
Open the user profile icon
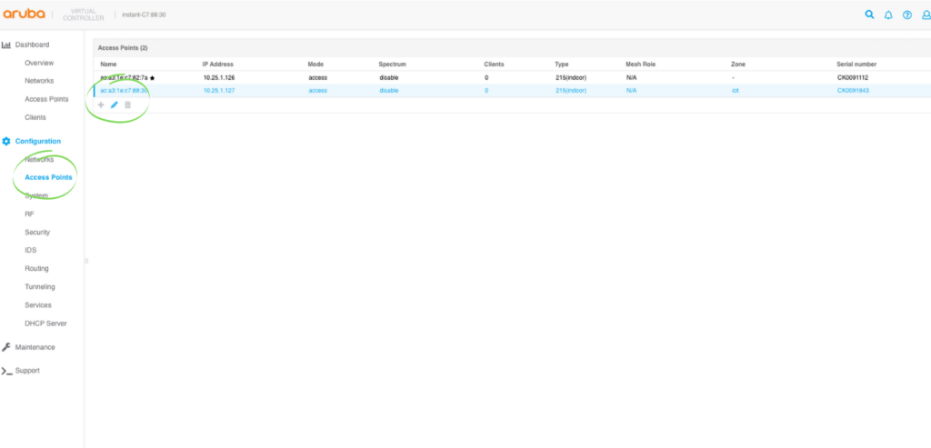(x=924, y=15)
